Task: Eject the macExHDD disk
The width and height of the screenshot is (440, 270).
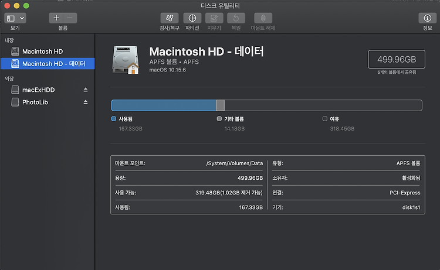Action: point(86,90)
